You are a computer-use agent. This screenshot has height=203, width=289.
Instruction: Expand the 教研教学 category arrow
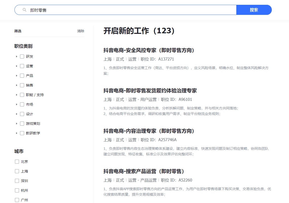tap(16, 133)
